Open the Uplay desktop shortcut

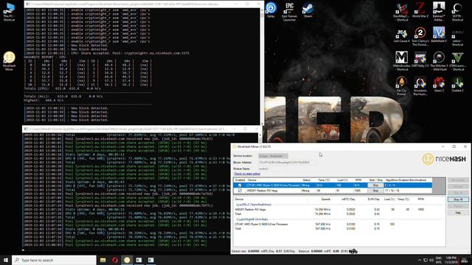click(x=271, y=10)
